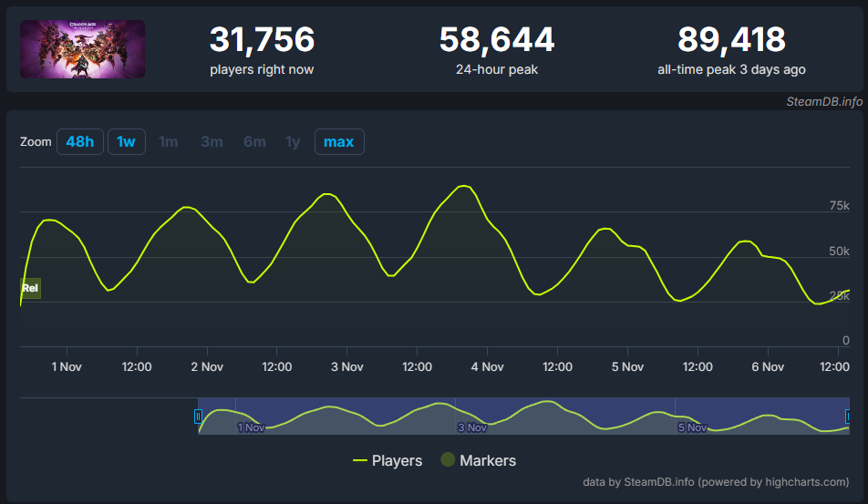Click the 3 Nov label in navigator
The height and width of the screenshot is (504, 868).
pos(472,427)
